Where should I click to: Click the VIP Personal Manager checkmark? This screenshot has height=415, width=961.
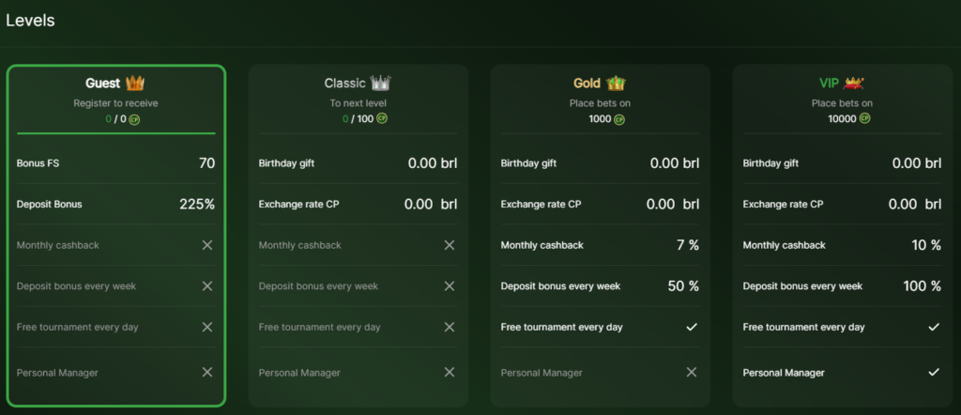(x=934, y=372)
